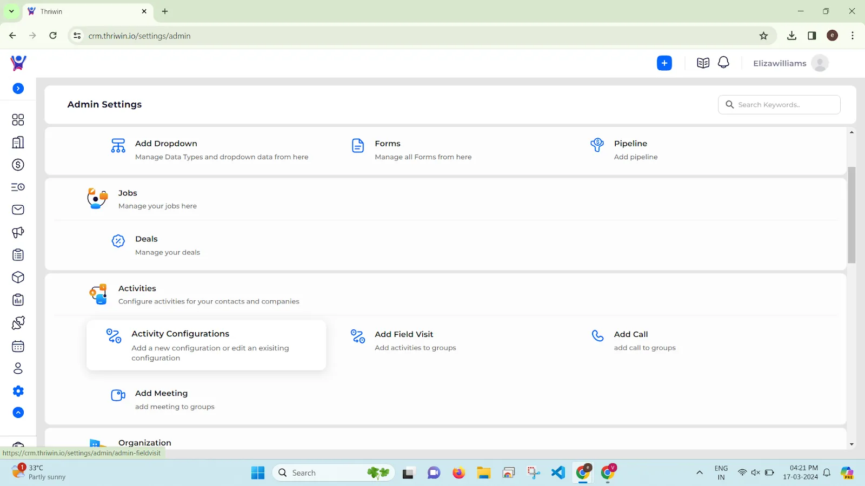Open the Elizawilliams profile avatar
Image resolution: width=865 pixels, height=486 pixels.
[820, 63]
